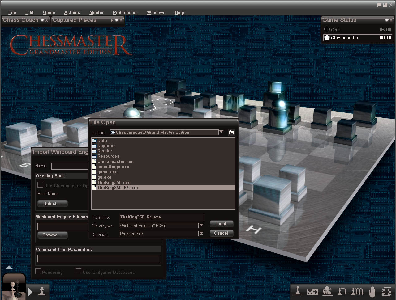
Task: Expand the Open as dropdown
Action: [201, 234]
